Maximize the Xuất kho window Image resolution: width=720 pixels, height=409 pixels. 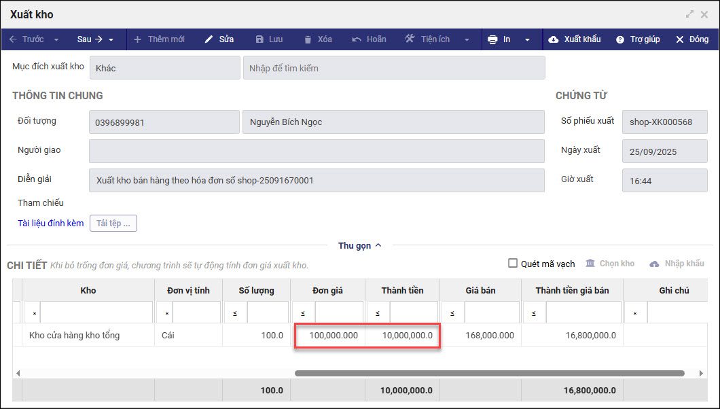tap(689, 14)
